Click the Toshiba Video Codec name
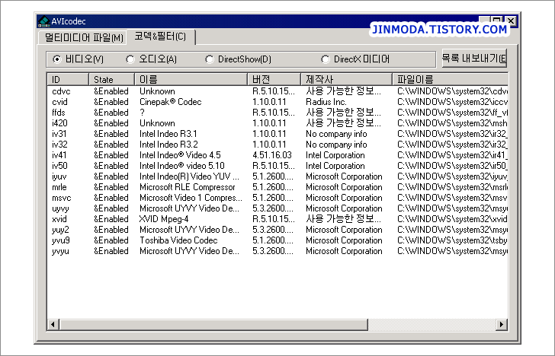This screenshot has width=555, height=356. click(x=178, y=240)
